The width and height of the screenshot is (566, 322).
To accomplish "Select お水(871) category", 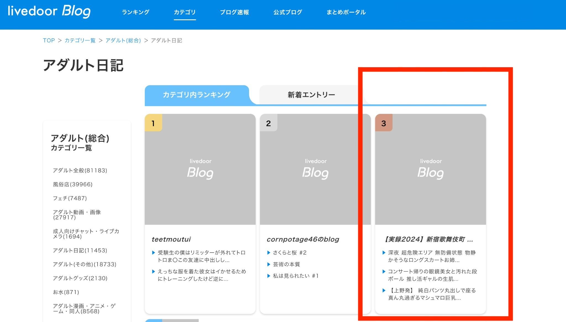I will click(x=66, y=292).
